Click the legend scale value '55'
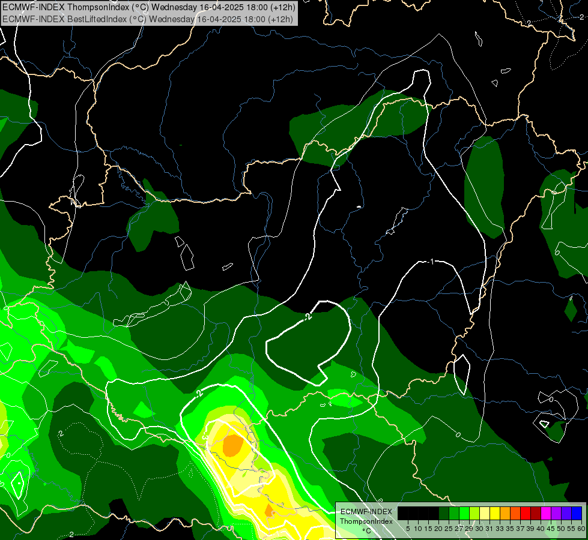Viewport: 588px width, 540px height. click(x=571, y=529)
